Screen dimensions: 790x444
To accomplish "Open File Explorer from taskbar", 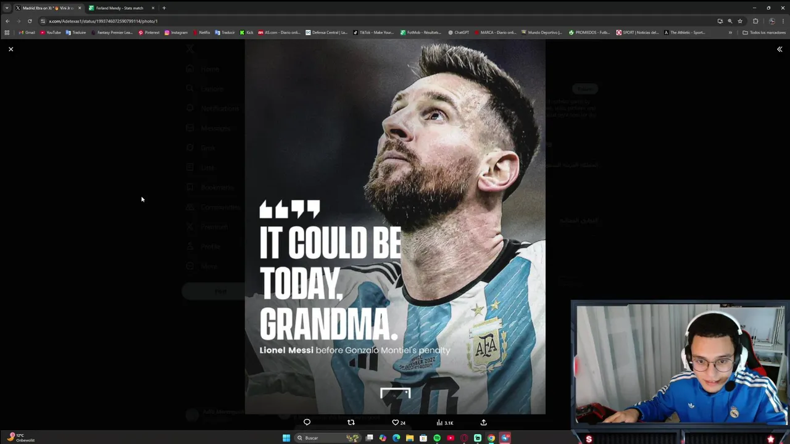I will click(410, 438).
